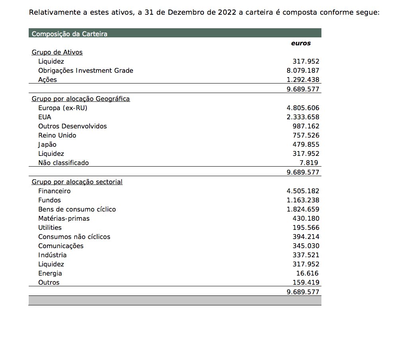Viewport: 419px width, 338px height.
Task: Click the value 757.526
Action: pyautogui.click(x=306, y=136)
